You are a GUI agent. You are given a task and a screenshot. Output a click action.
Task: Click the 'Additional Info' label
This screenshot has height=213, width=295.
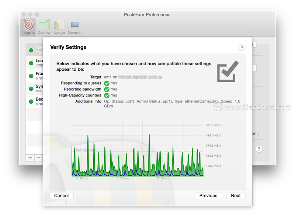pyautogui.click(x=88, y=101)
